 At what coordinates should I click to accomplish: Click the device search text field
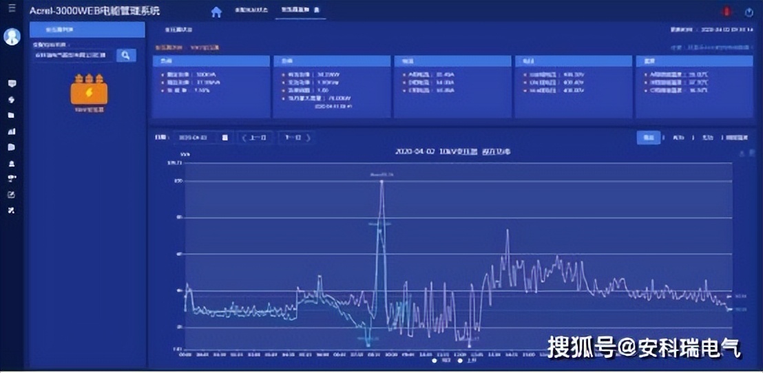72,56
